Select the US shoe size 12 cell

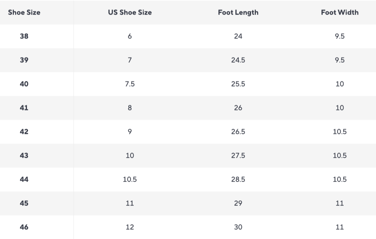click(x=130, y=227)
